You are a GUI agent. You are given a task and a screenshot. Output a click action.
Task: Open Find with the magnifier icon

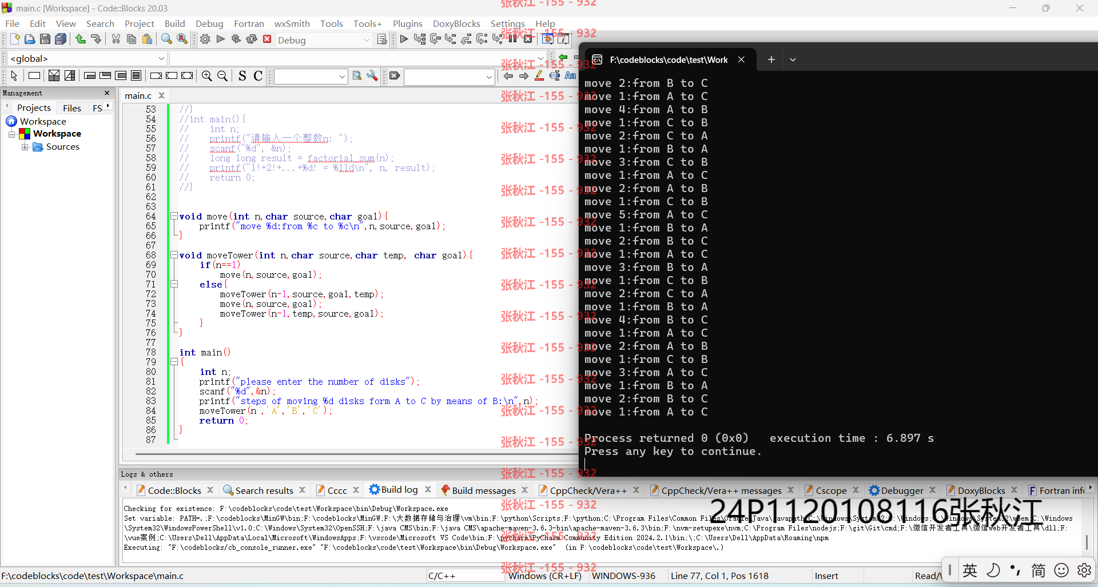(x=166, y=39)
